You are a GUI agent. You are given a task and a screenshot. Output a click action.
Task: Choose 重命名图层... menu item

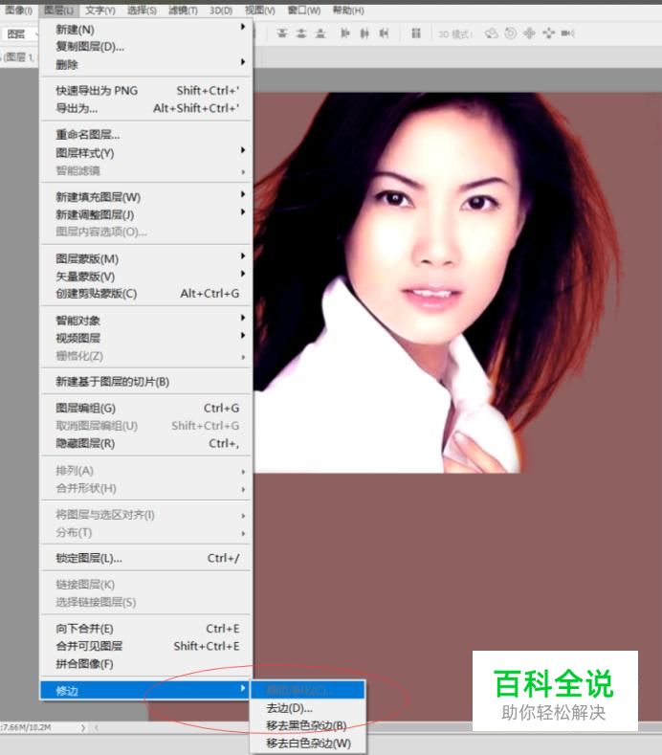[x=145, y=135]
